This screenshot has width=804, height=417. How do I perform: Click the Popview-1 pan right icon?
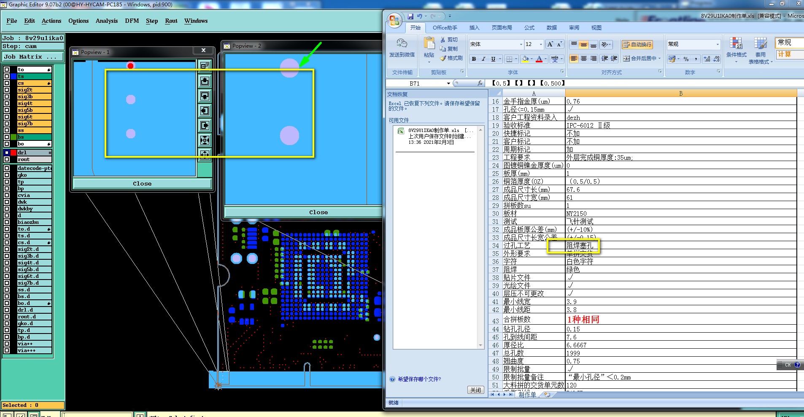(205, 125)
